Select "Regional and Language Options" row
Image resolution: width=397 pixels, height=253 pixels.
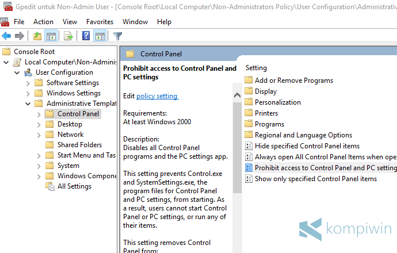point(303,135)
